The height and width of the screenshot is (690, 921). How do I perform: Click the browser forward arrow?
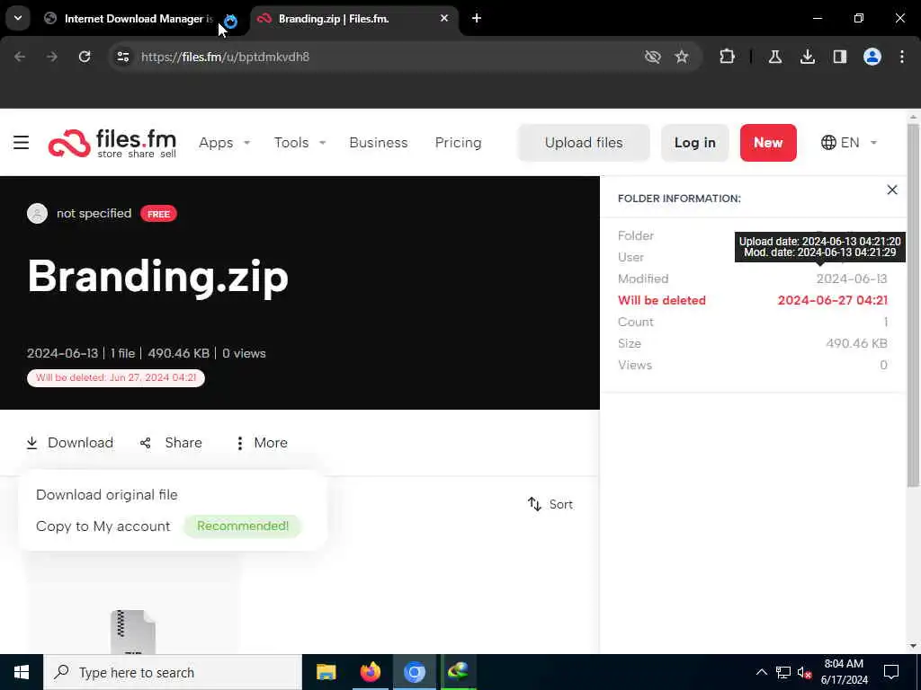(52, 57)
